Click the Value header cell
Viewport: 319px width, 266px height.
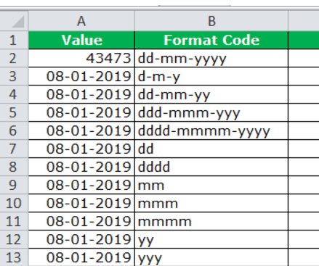[x=81, y=40]
